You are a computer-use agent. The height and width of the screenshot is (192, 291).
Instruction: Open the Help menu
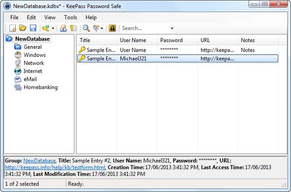pos(91,17)
